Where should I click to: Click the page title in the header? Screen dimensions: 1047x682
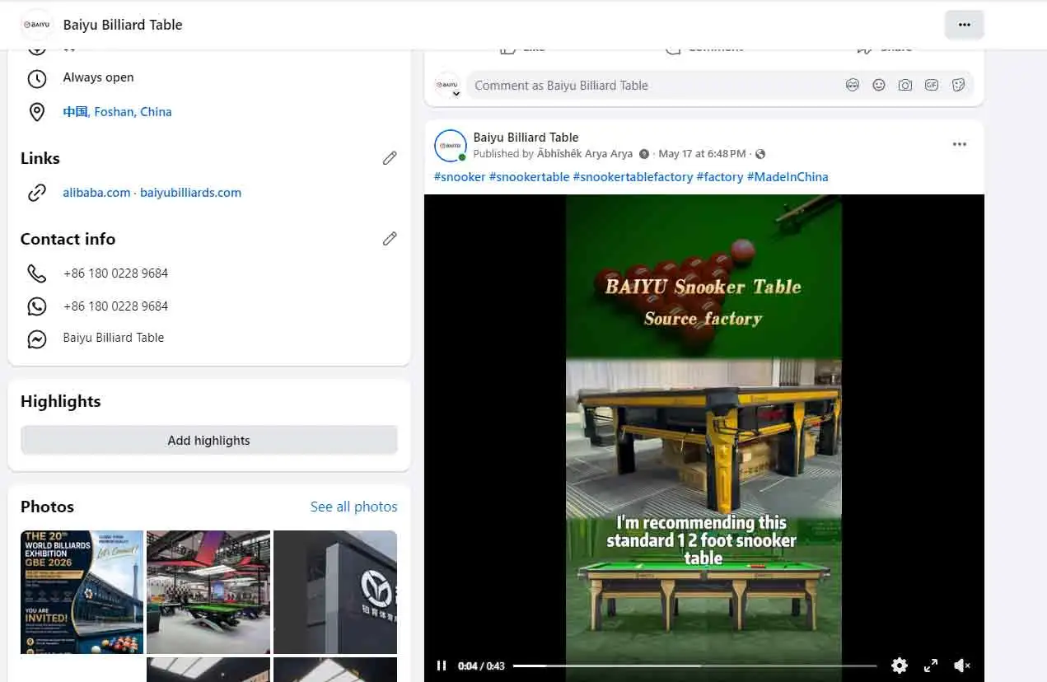coord(123,25)
